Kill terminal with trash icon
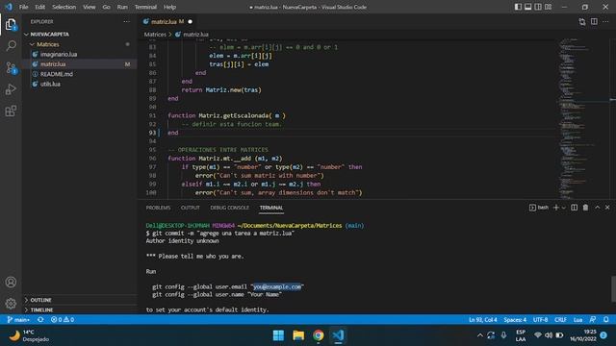This screenshot has height=346, width=616. [586, 208]
